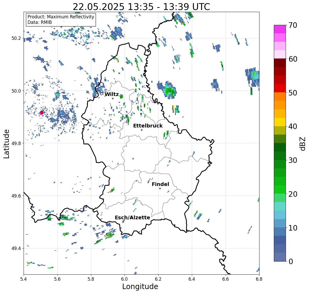This screenshot has height=293, width=309.
Task: Click the 6.2 longitude tick label
Action: [158, 279]
